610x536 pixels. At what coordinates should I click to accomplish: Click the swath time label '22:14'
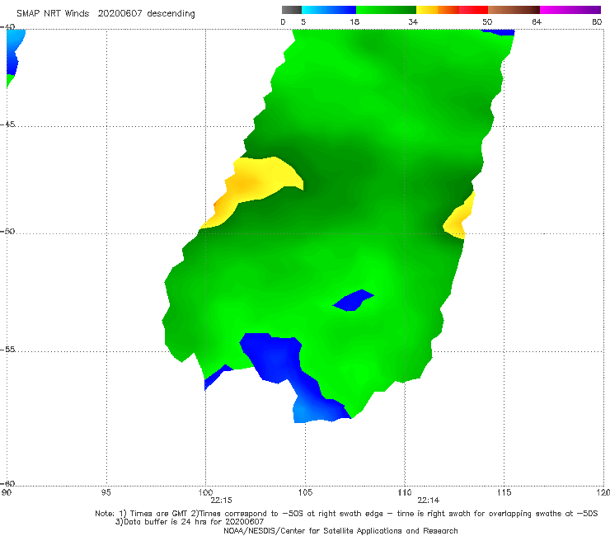429,501
